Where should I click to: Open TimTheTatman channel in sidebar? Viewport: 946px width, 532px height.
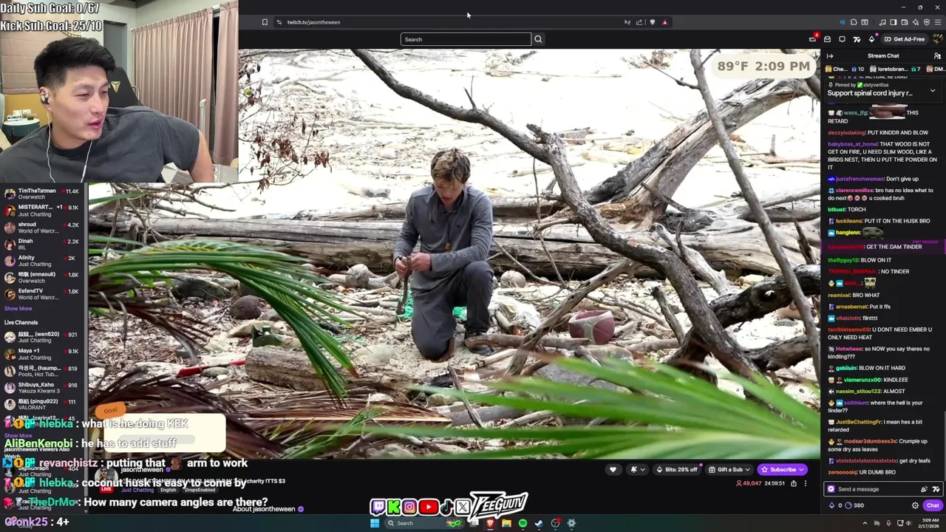[x=43, y=194]
